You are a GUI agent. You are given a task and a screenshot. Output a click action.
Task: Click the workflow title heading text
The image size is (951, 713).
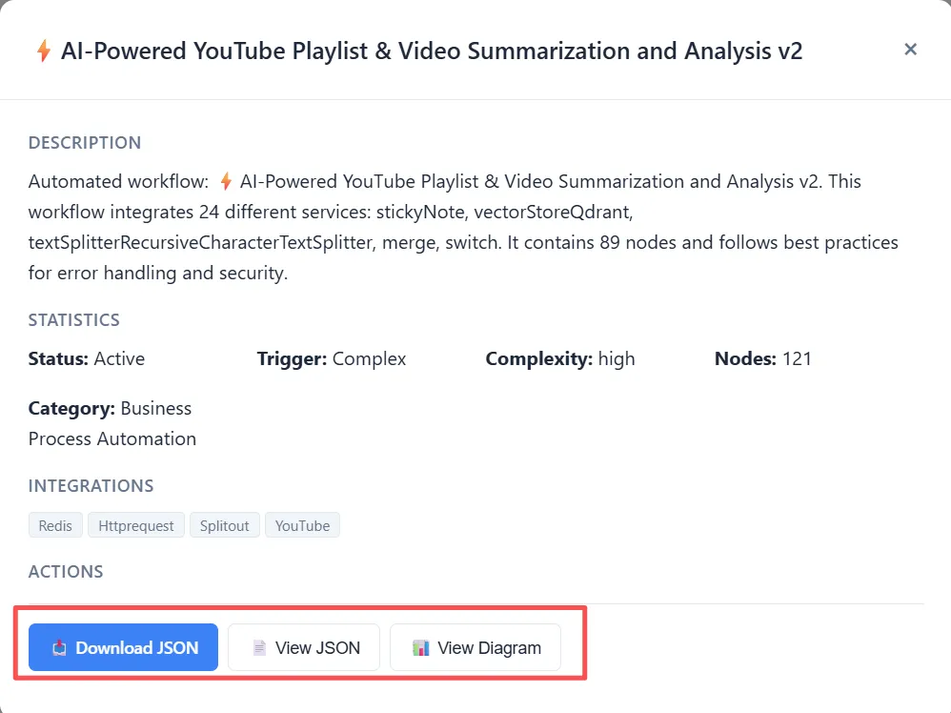[x=432, y=51]
